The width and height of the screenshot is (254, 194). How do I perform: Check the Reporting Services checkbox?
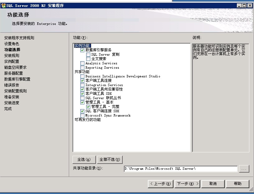click(x=82, y=68)
